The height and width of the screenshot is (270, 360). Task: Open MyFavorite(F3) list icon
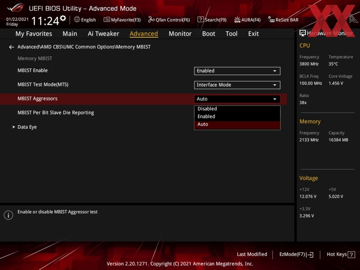click(x=107, y=20)
